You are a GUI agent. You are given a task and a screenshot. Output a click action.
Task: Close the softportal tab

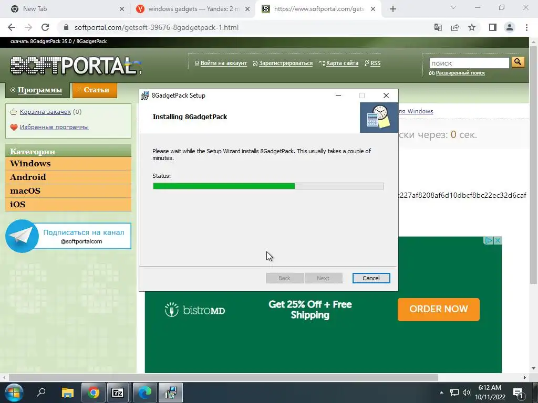pyautogui.click(x=373, y=9)
